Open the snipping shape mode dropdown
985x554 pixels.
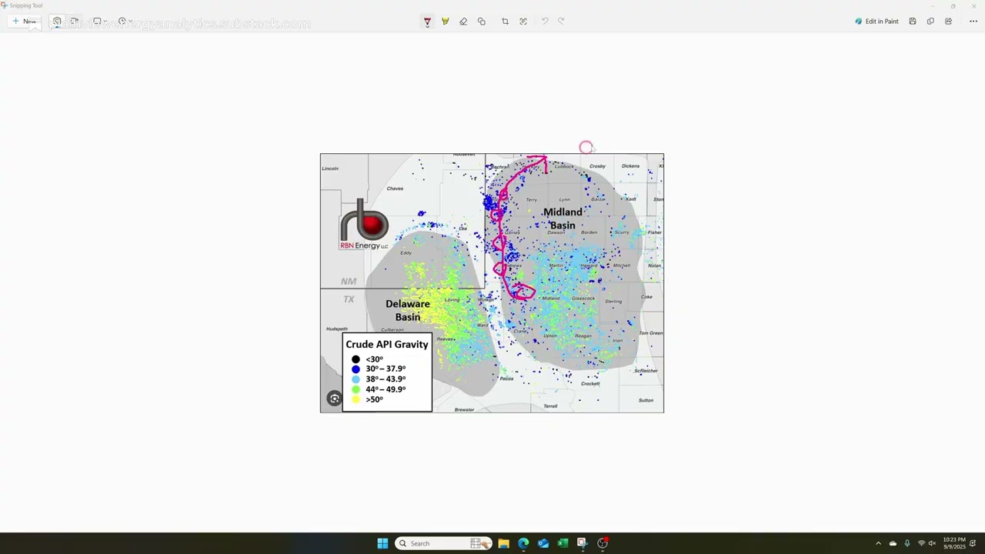[x=100, y=22]
